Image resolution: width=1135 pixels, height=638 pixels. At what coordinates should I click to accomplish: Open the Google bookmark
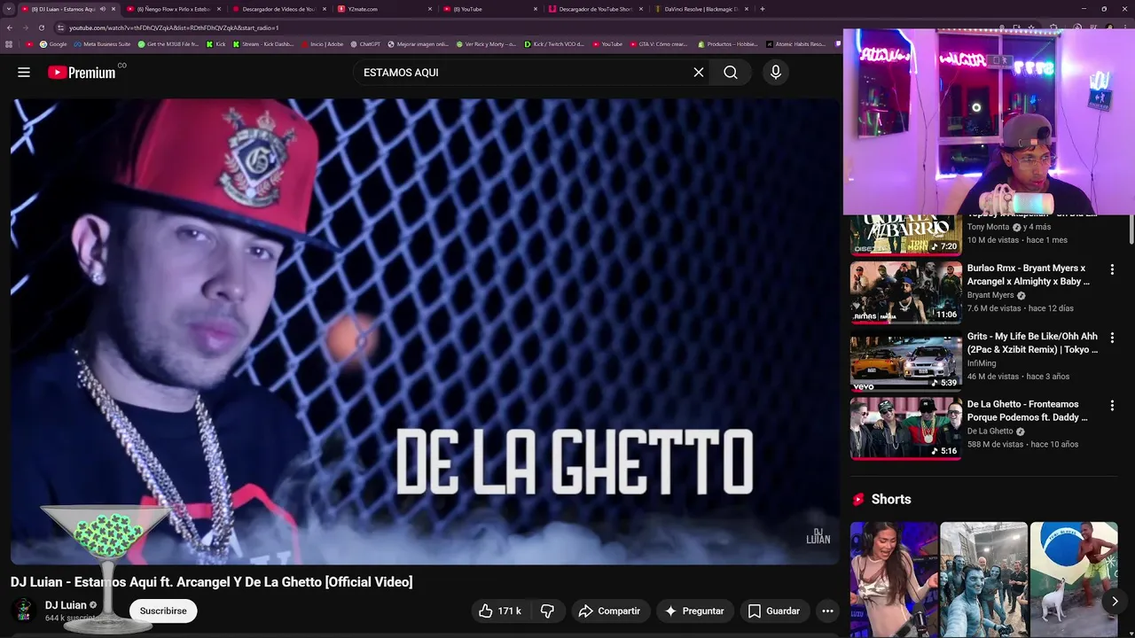point(53,44)
